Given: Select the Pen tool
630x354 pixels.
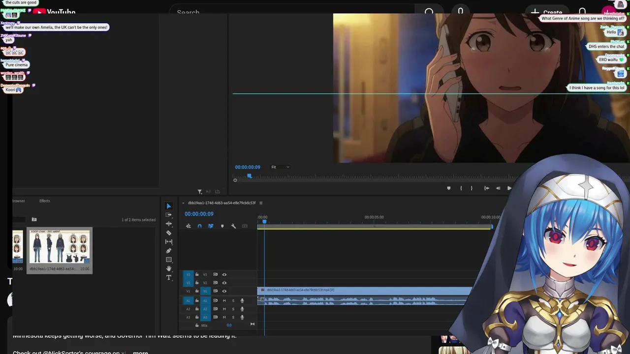Looking at the screenshot, I should (169, 251).
